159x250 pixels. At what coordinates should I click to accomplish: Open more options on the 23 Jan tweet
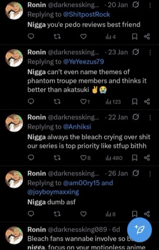(x=150, y=53)
